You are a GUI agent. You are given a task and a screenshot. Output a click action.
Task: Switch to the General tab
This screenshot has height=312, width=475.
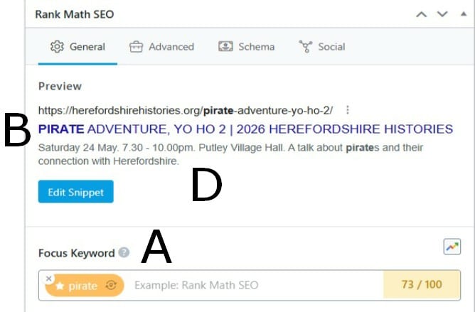[x=78, y=47]
